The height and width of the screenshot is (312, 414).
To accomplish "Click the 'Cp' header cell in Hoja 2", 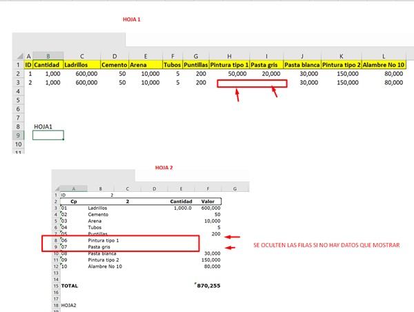I will 74,202.
